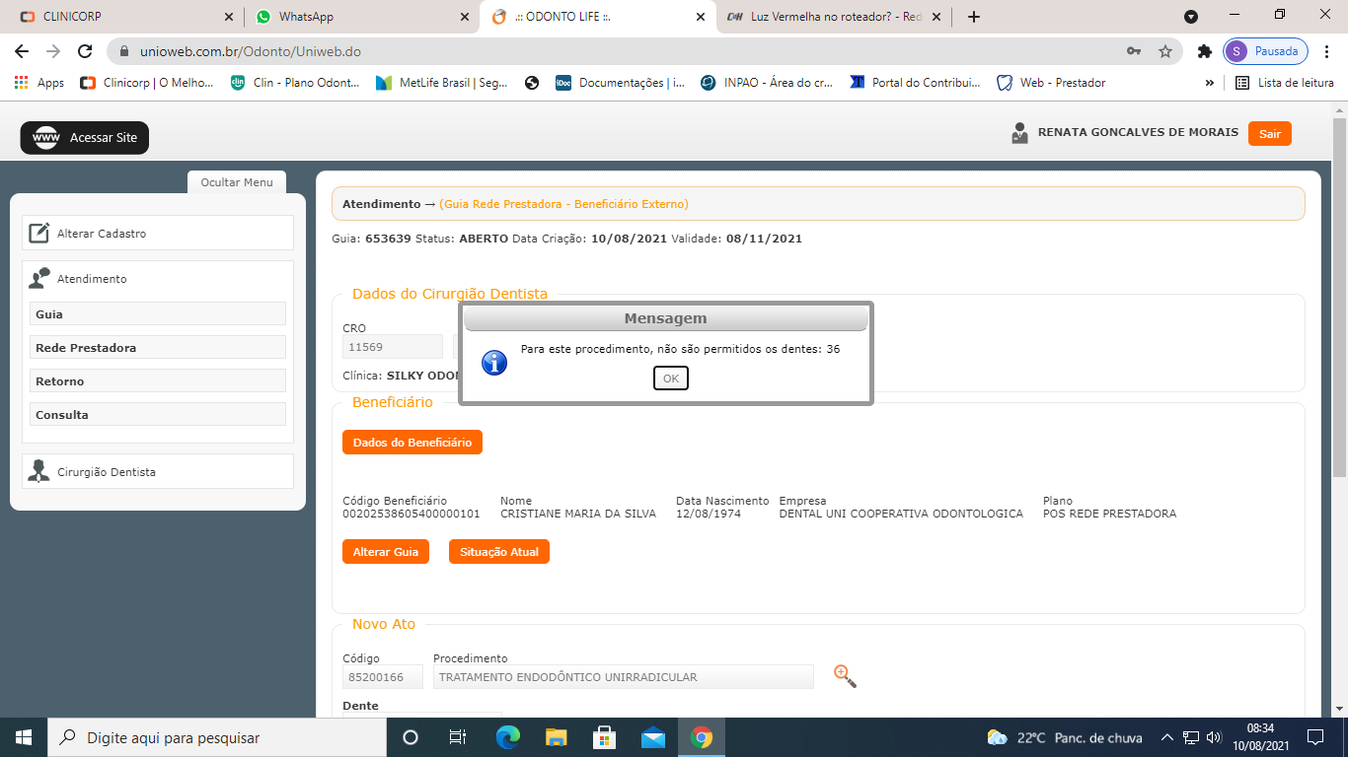The width and height of the screenshot is (1348, 757).
Task: Show hidden system tray icons
Action: click(1167, 737)
